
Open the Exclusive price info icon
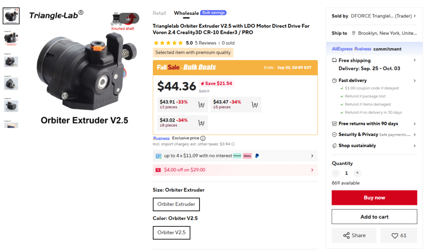tap(203, 138)
